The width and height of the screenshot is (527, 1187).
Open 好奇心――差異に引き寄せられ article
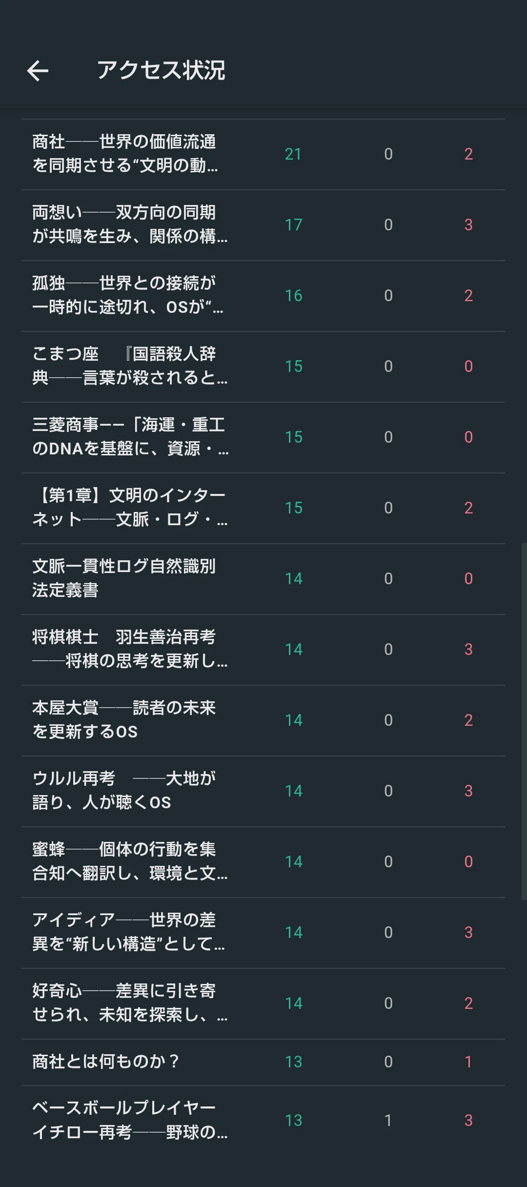pos(263,1003)
